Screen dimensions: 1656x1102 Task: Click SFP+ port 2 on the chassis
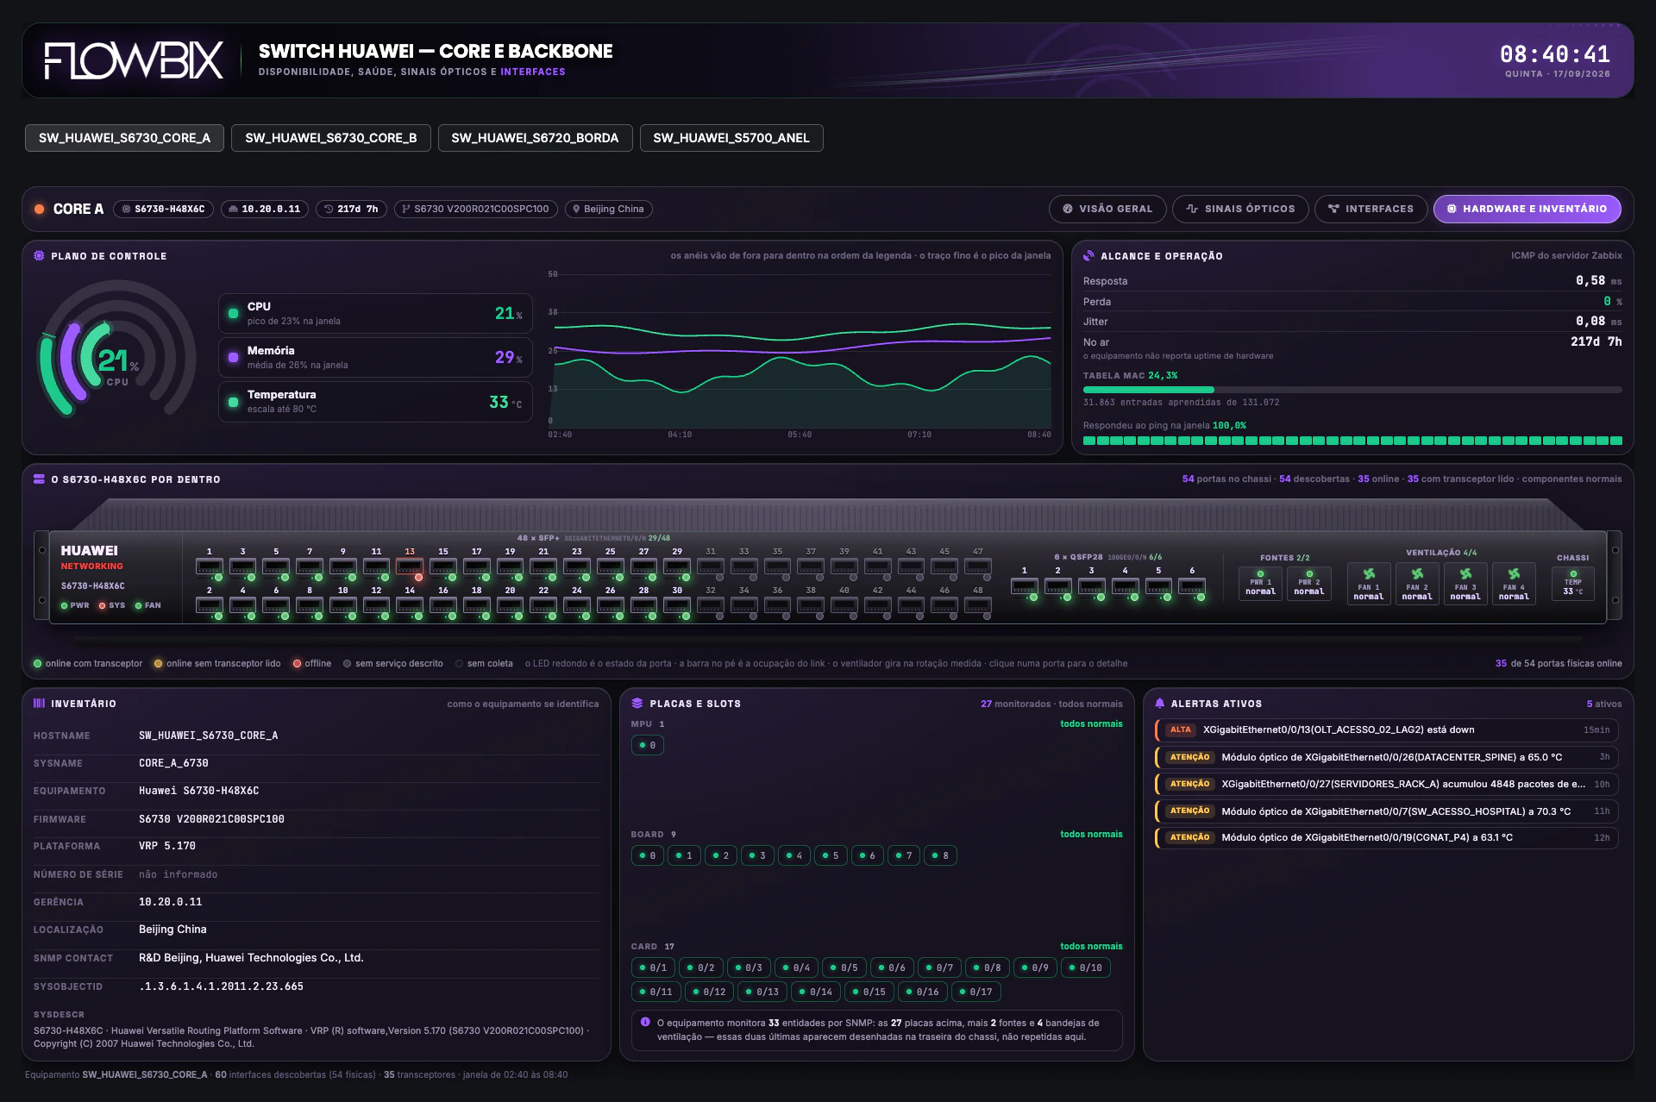point(210,605)
